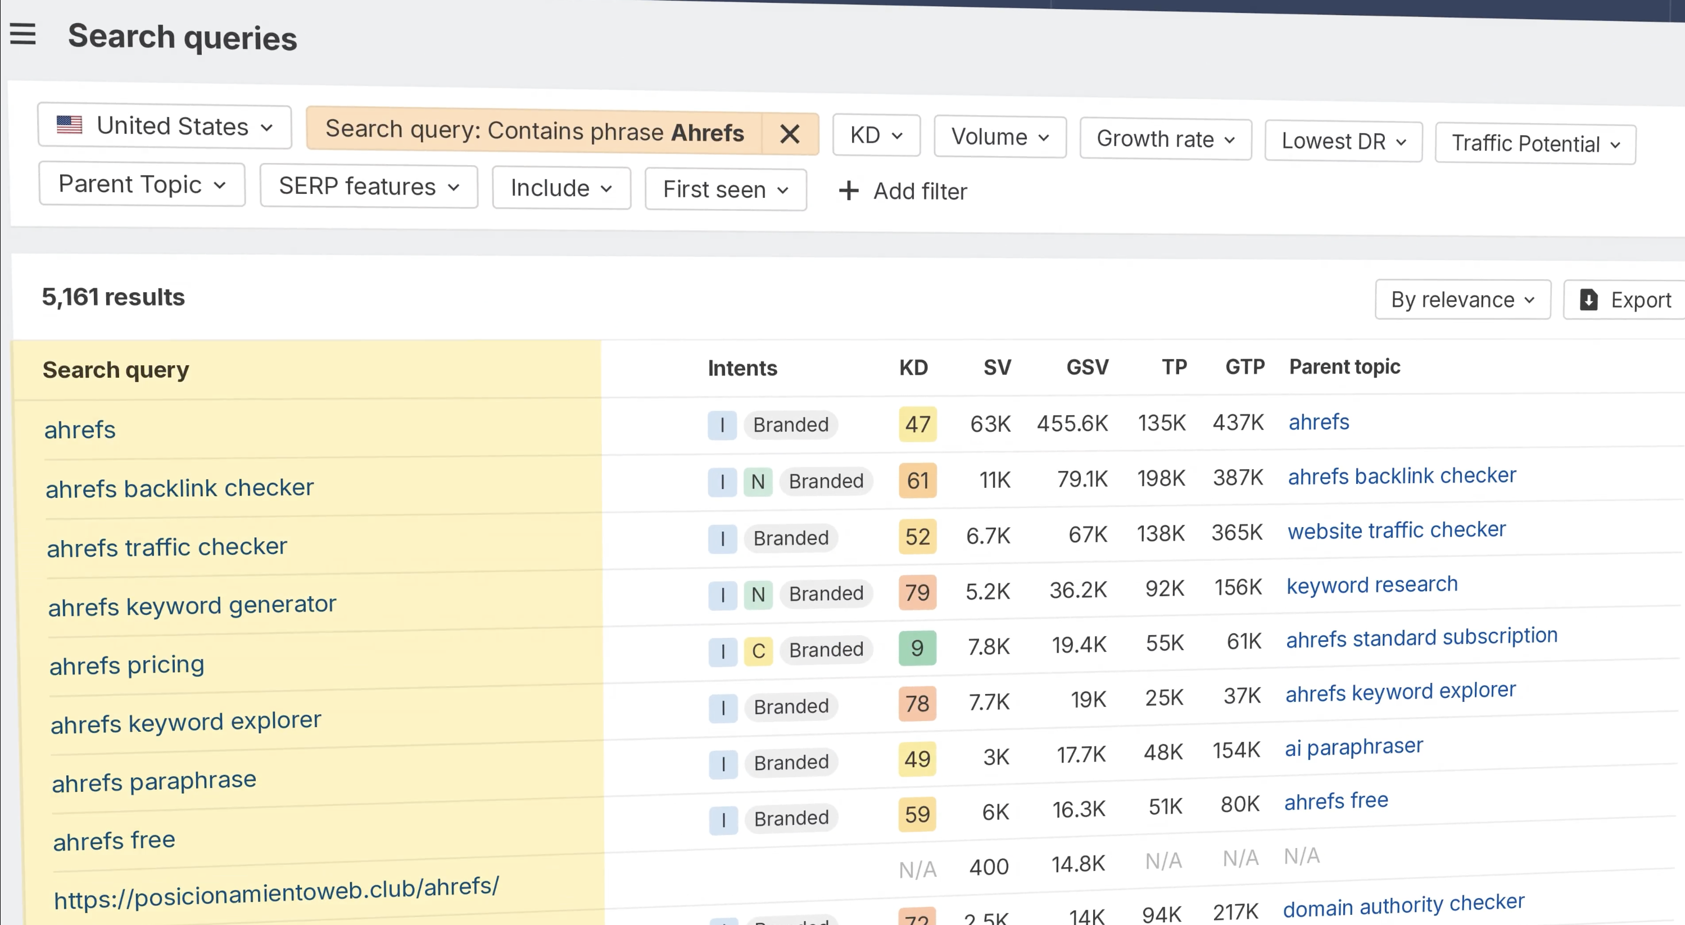The width and height of the screenshot is (1685, 925).
Task: Click the C intent badge for ahrefs pricing
Action: pyautogui.click(x=758, y=651)
